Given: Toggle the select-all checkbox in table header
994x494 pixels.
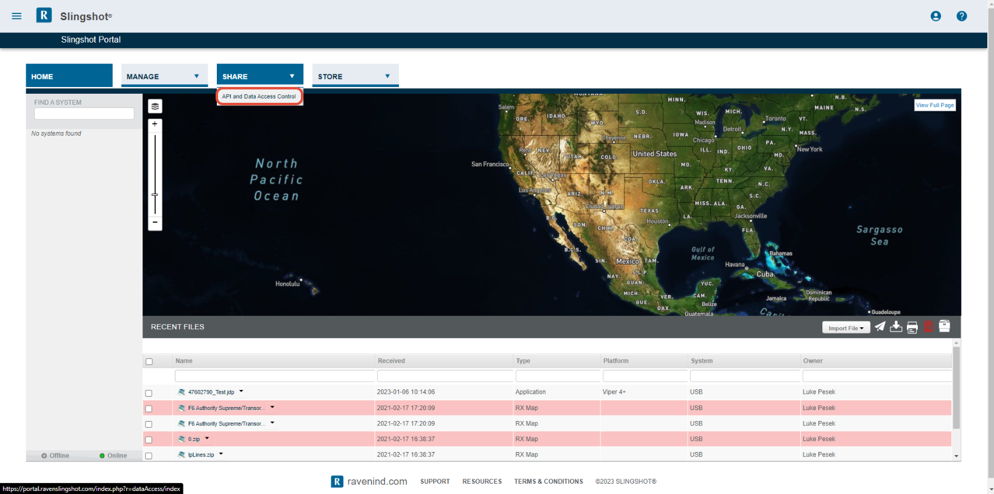Looking at the screenshot, I should click(149, 361).
